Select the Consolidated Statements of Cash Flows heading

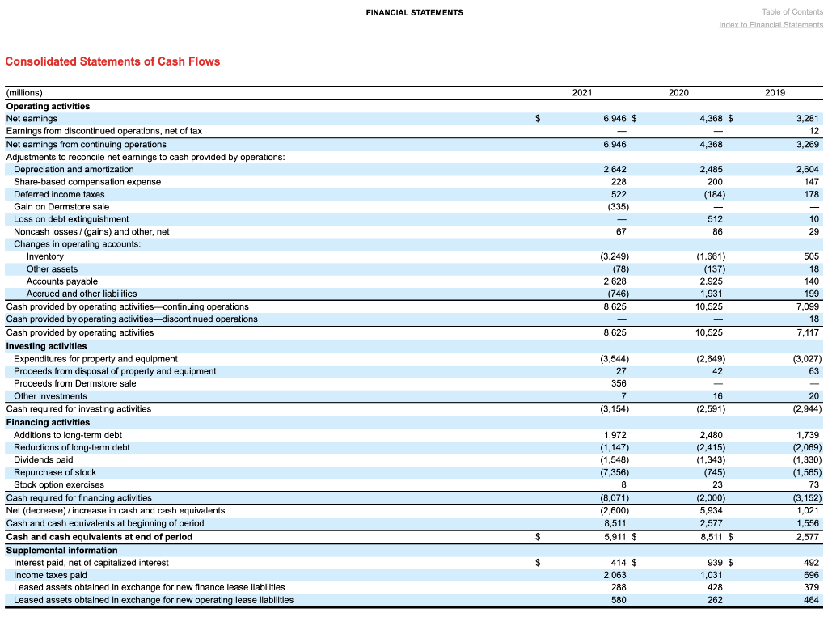[x=112, y=61]
